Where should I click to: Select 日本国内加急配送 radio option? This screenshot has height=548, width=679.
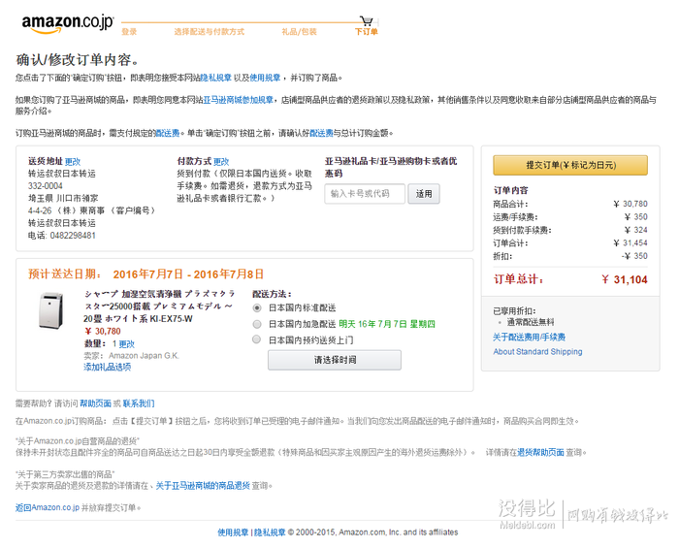coord(257,324)
